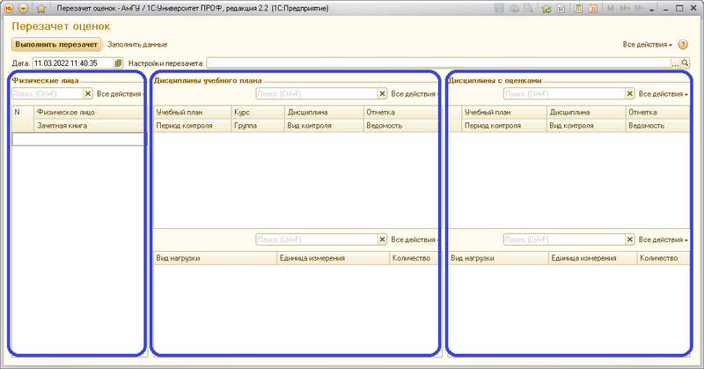704x369 pixels.
Task: Open the date picker next to Дата field
Action: pyautogui.click(x=119, y=63)
